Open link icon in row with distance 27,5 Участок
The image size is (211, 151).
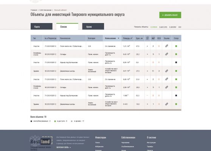click(167, 46)
